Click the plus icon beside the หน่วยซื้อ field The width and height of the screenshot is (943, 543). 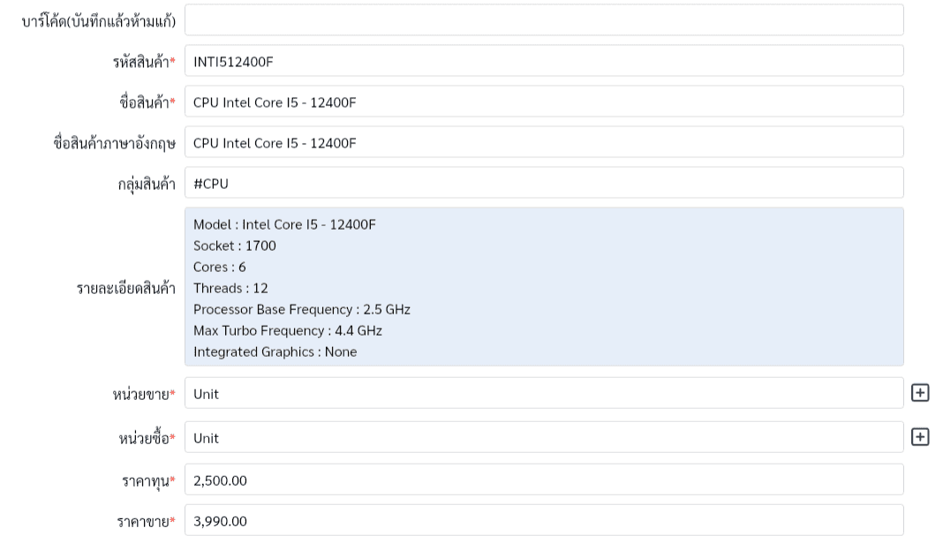[920, 437]
